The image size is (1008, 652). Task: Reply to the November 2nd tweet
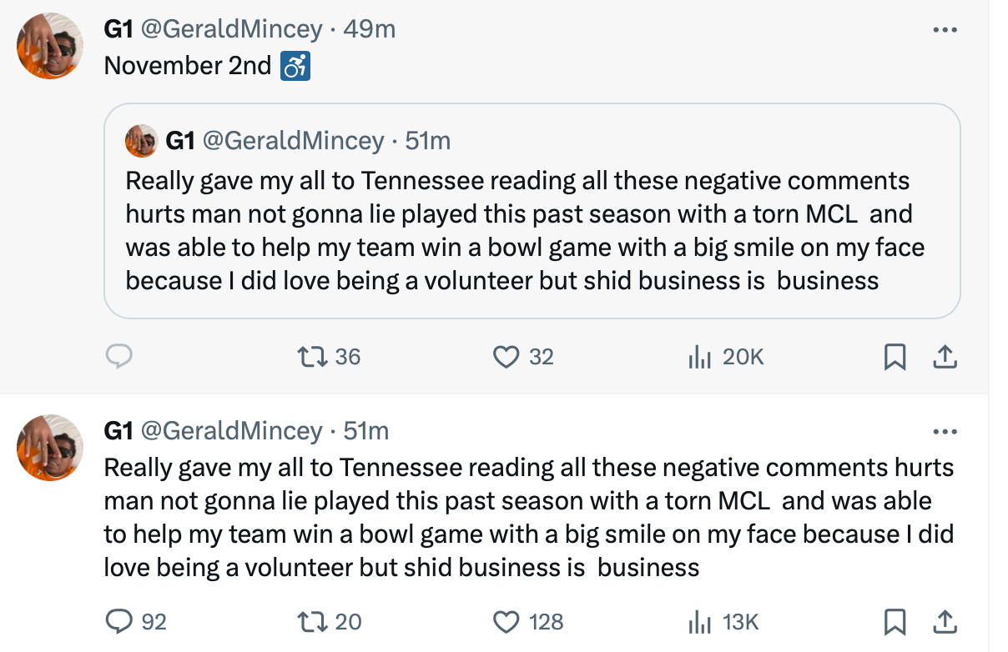pyautogui.click(x=119, y=357)
